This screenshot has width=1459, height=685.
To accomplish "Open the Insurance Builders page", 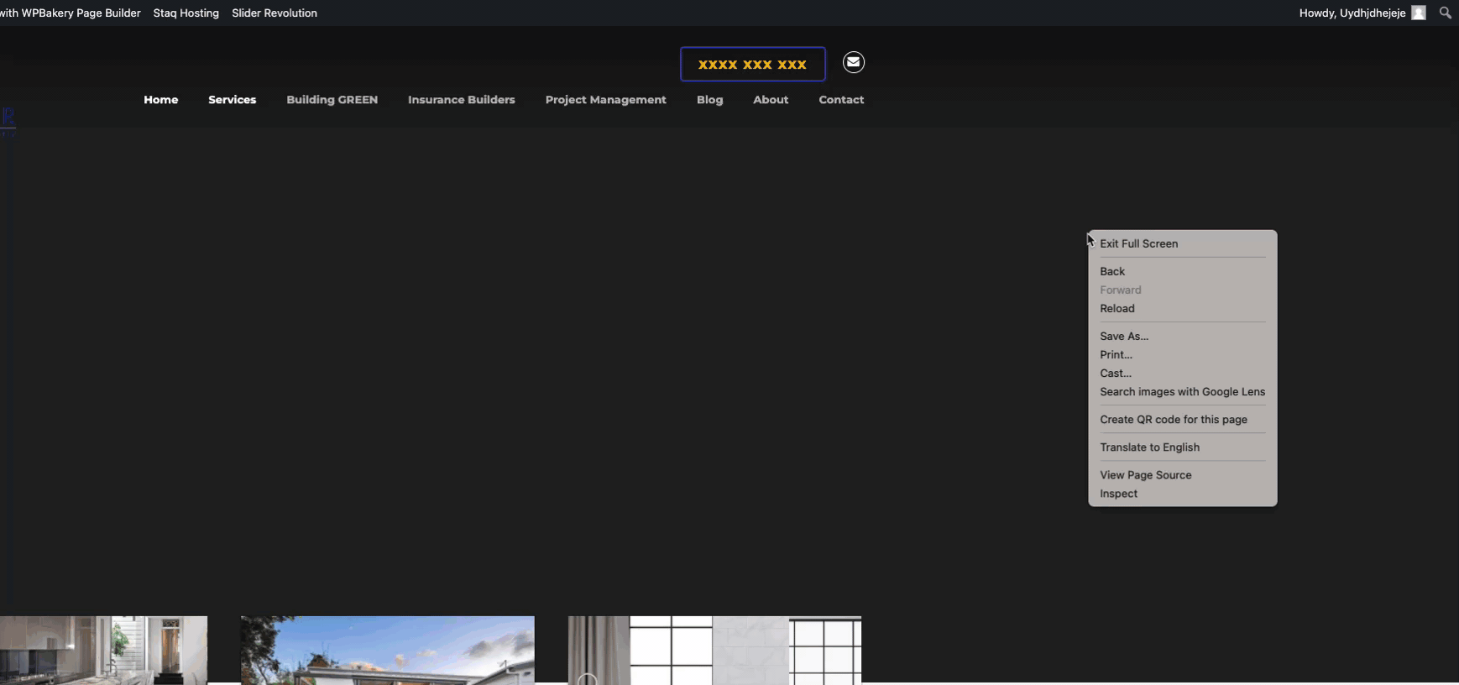I will click(461, 99).
